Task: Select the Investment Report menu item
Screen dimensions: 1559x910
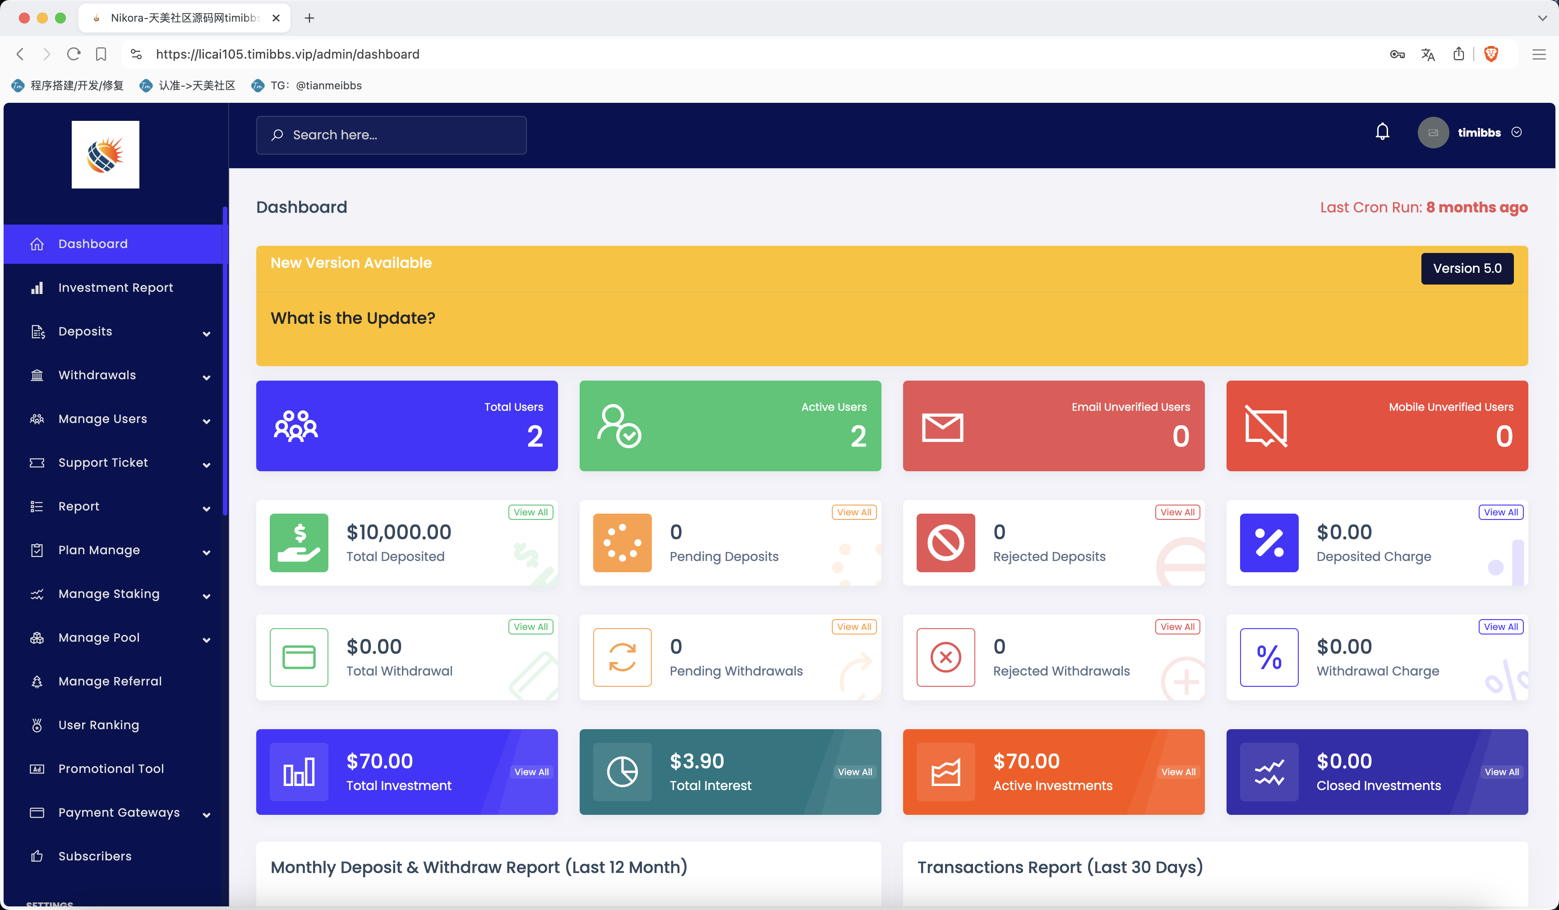Action: pos(116,287)
